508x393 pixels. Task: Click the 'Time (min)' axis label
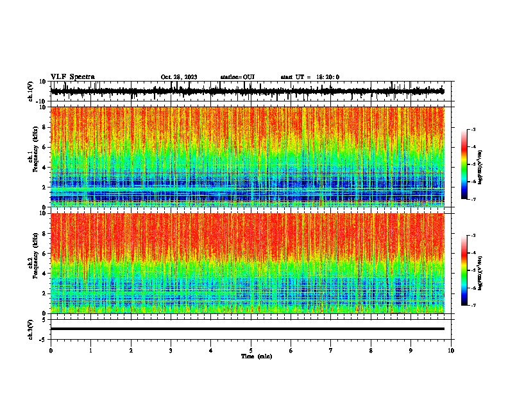pyautogui.click(x=257, y=356)
